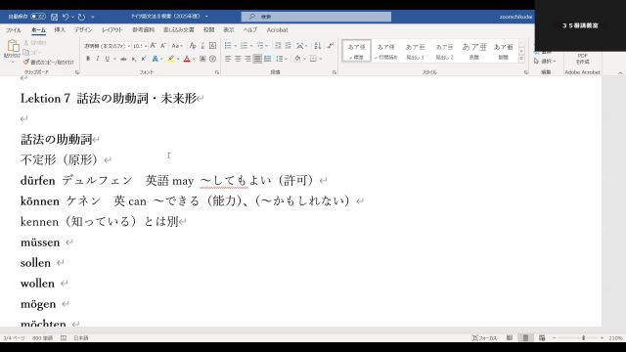Click the Enclosed Character circle icon

click(x=213, y=59)
